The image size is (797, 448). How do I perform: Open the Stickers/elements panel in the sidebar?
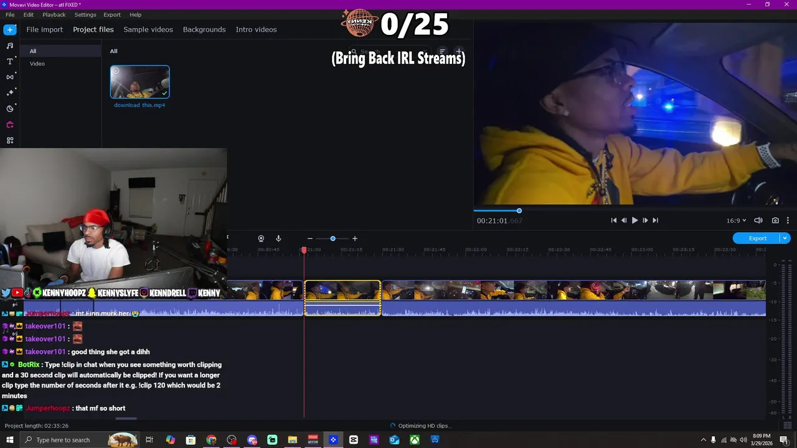coord(10,109)
